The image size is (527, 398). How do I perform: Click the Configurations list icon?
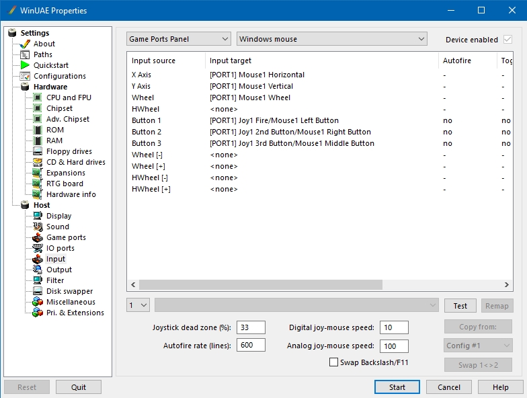pyautogui.click(x=26, y=77)
